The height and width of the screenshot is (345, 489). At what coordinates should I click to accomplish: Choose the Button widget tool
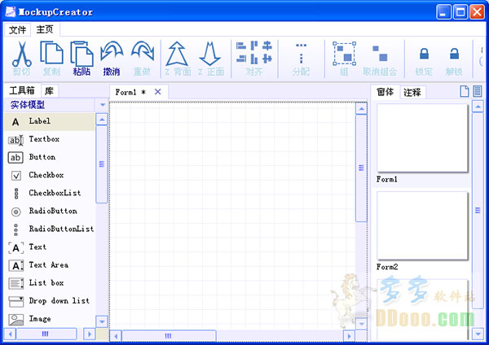(x=50, y=157)
